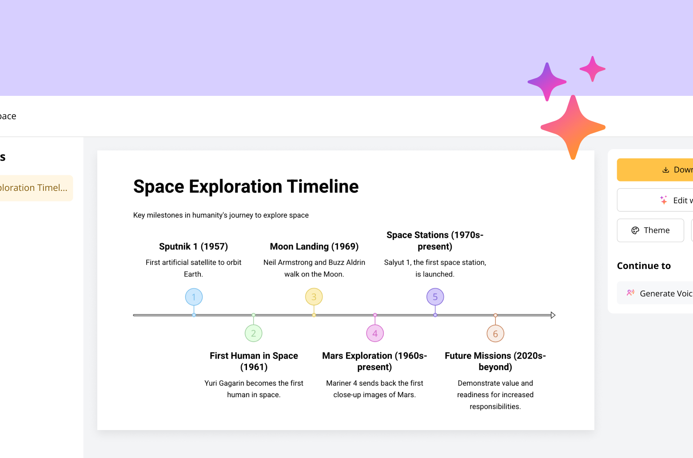The height and width of the screenshot is (458, 693).
Task: Click timeline marker 1 for Sputnik
Action: tap(194, 297)
